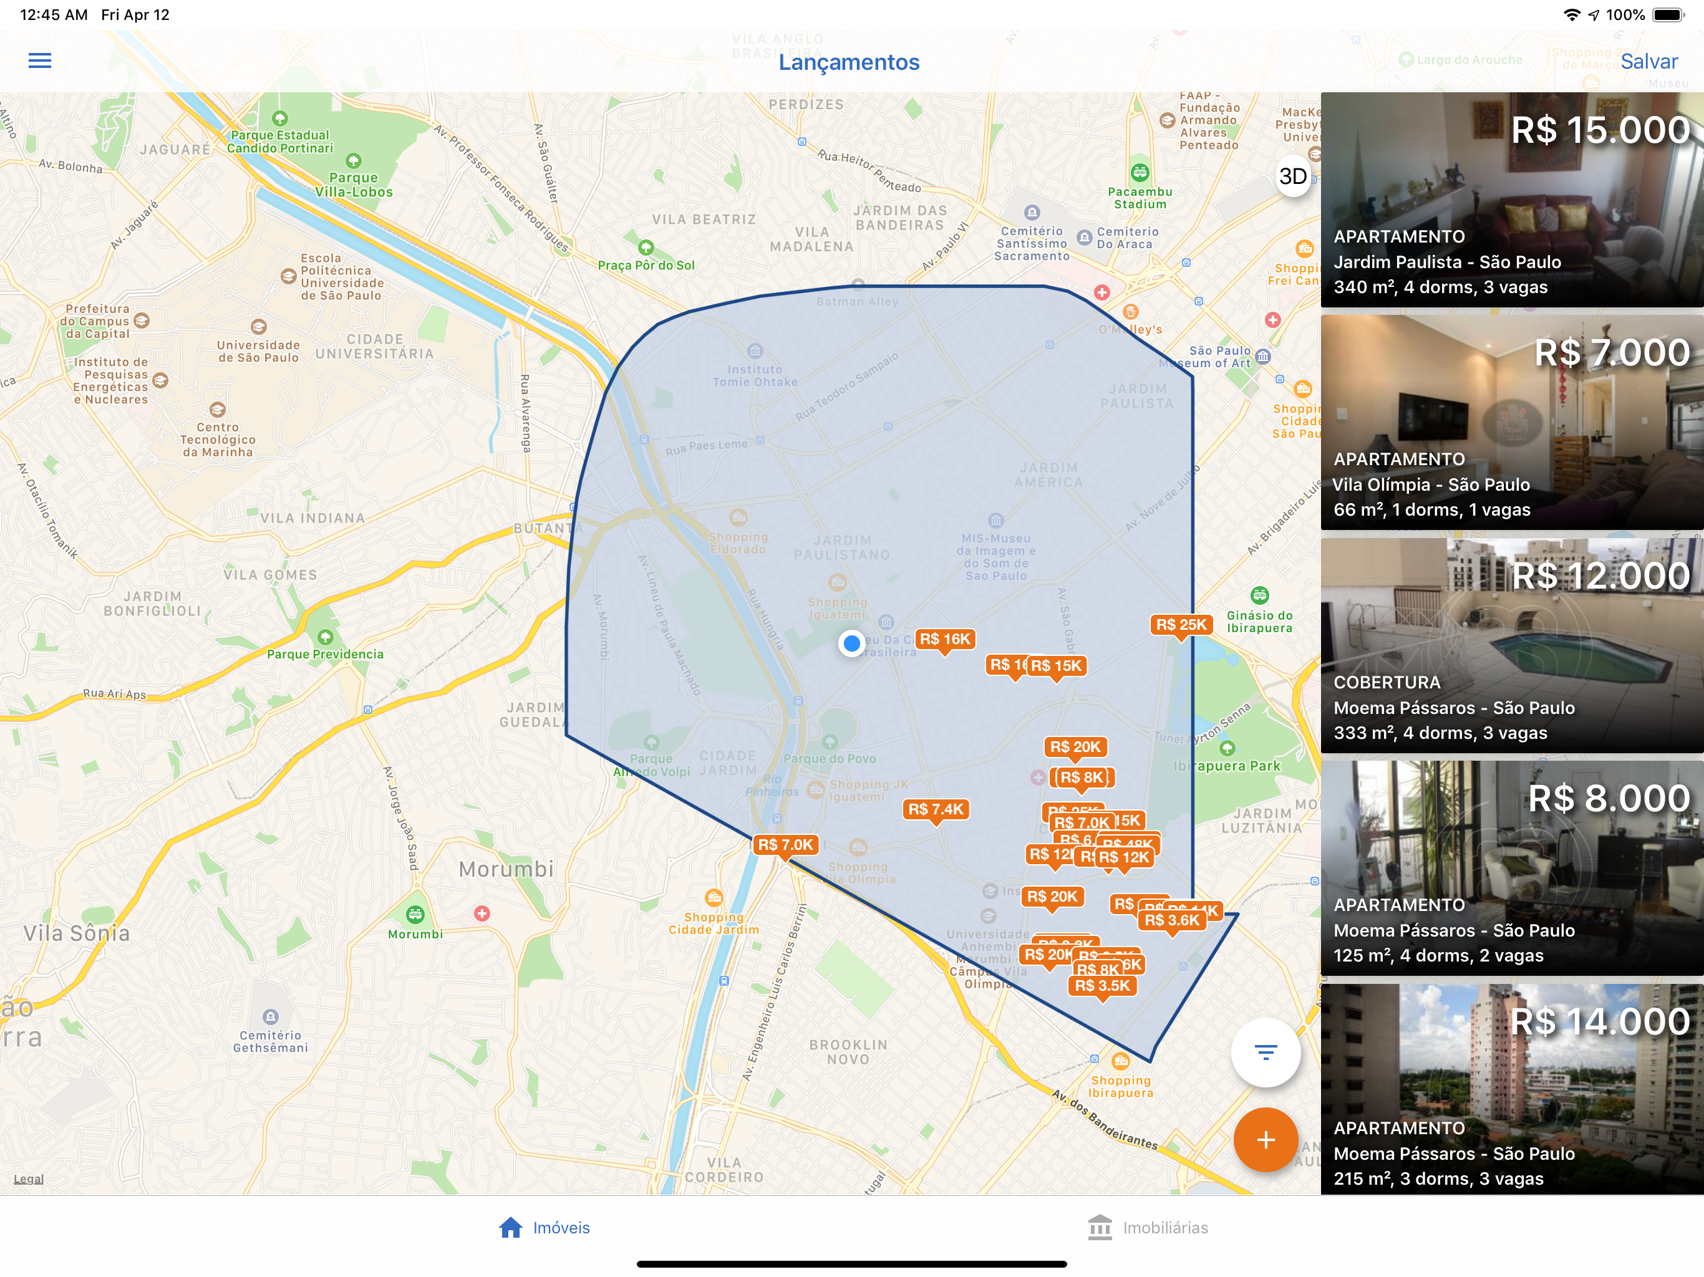Open the listing filter button
The image size is (1704, 1277).
[x=1266, y=1052]
